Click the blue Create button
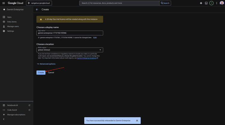This screenshot has height=125, width=225. (41, 73)
